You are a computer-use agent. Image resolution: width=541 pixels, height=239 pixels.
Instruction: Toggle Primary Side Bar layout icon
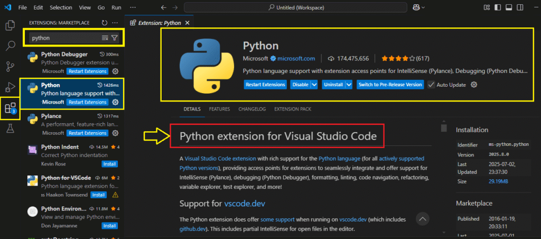point(498,7)
